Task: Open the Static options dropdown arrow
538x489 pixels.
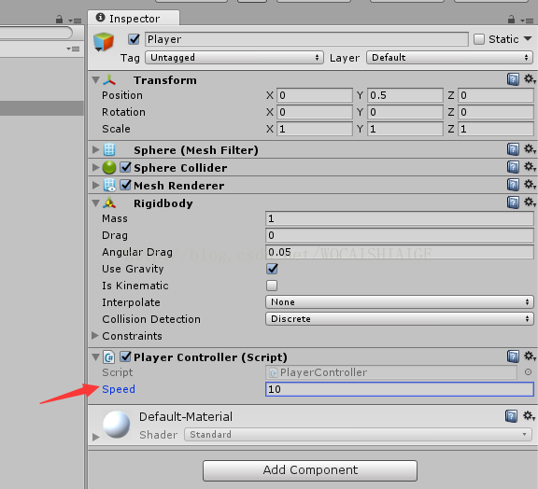Action: 528,39
